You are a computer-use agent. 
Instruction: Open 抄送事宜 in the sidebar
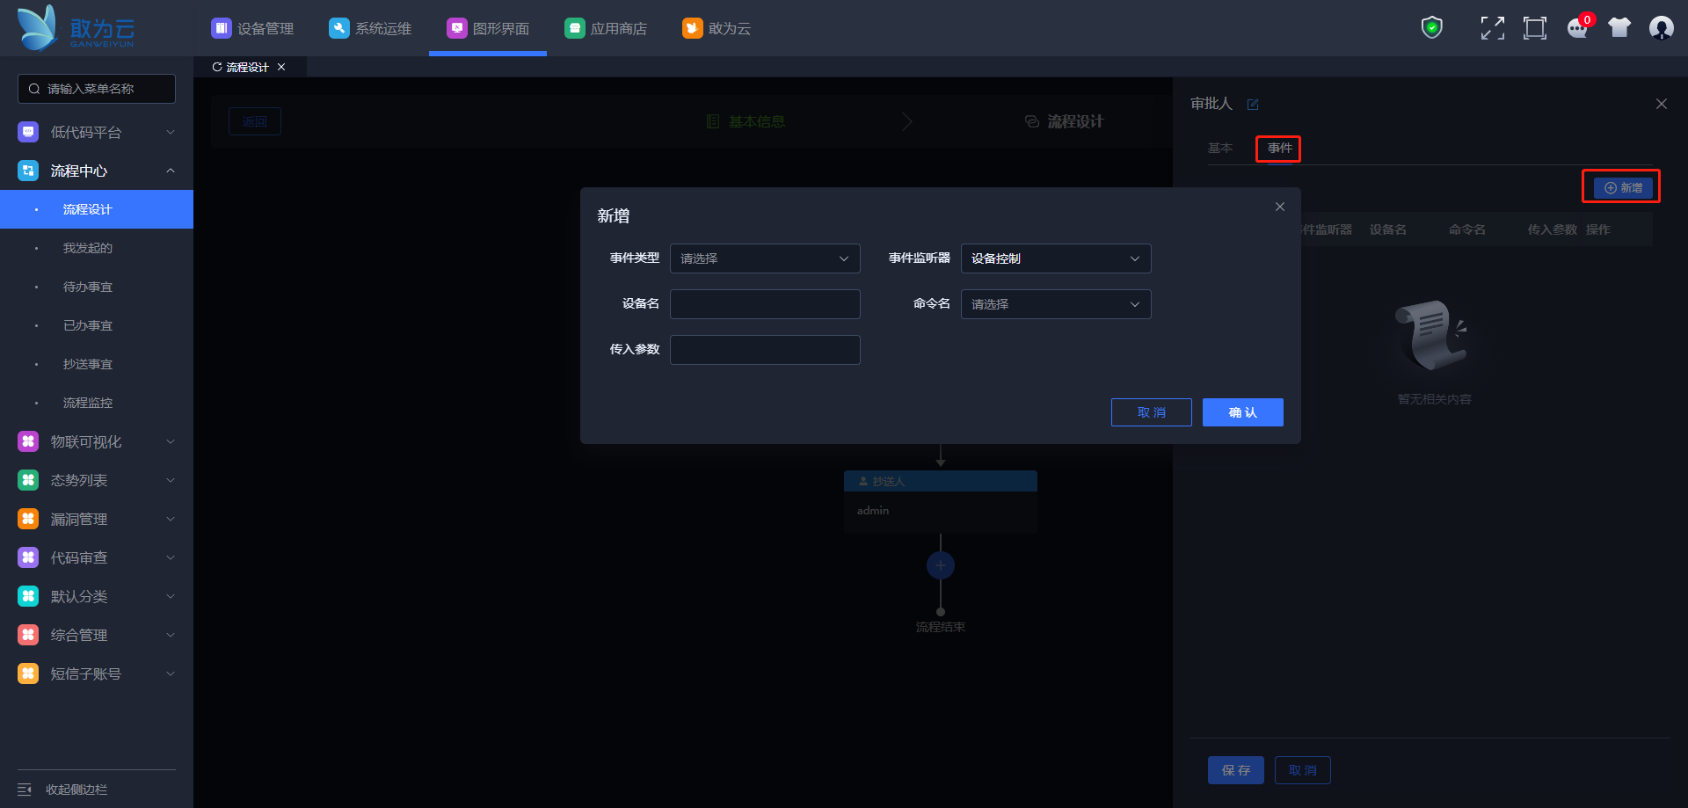(97, 364)
